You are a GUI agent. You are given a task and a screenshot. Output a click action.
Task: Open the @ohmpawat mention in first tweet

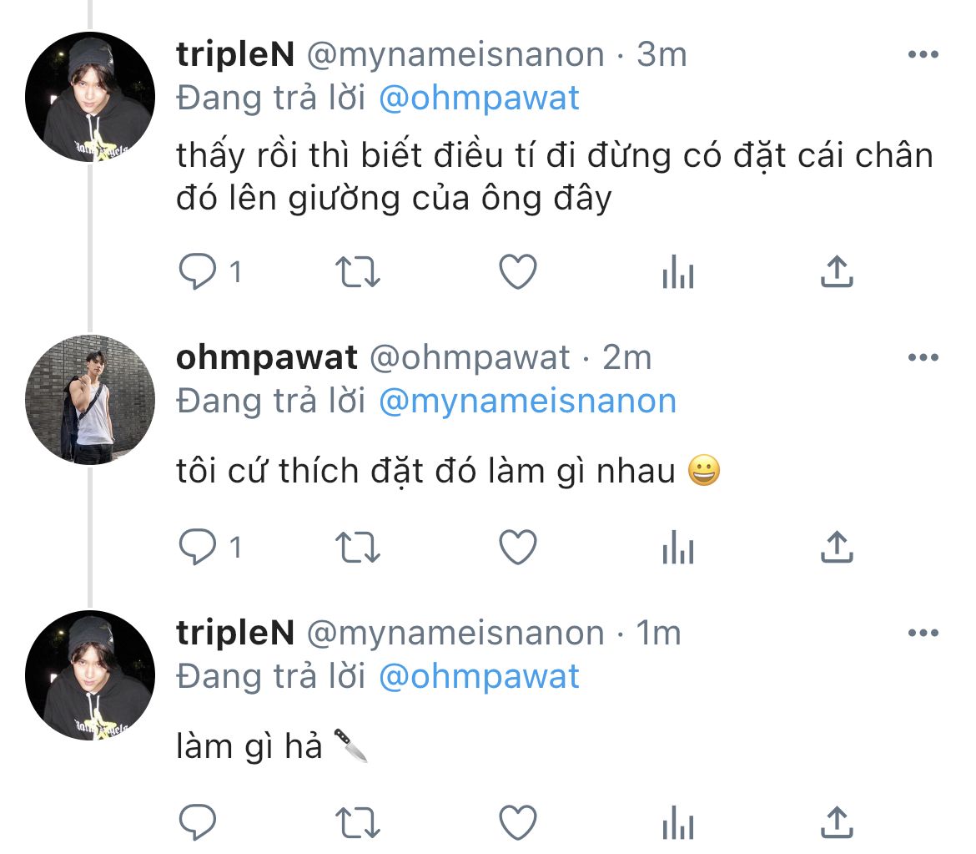click(x=479, y=99)
